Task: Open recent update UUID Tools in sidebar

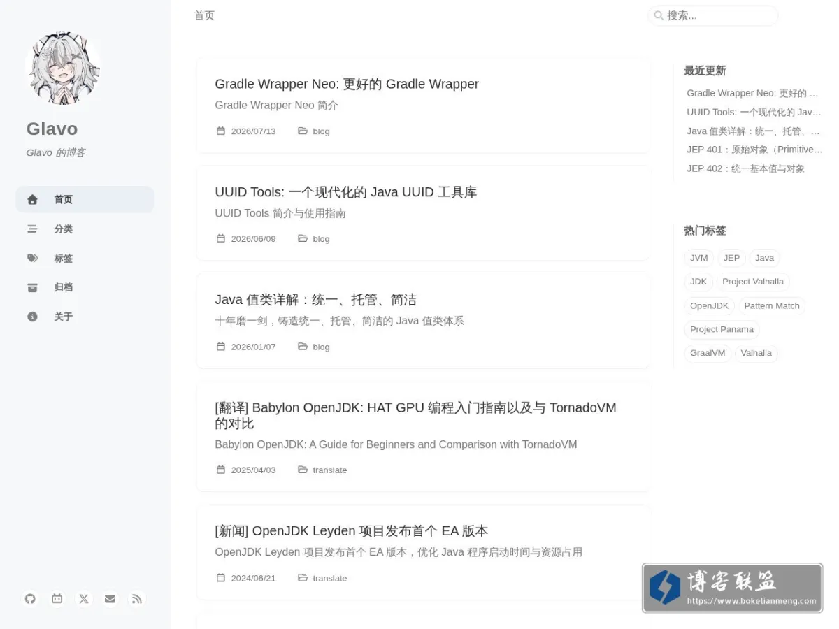Action: pos(754,112)
